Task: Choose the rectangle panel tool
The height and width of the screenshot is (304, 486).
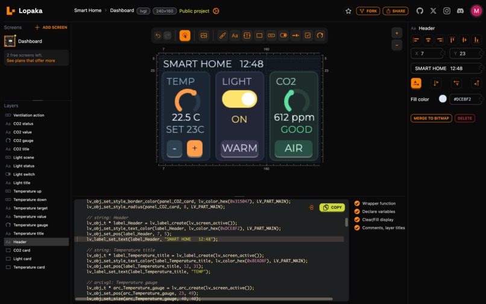Action: click(259, 36)
